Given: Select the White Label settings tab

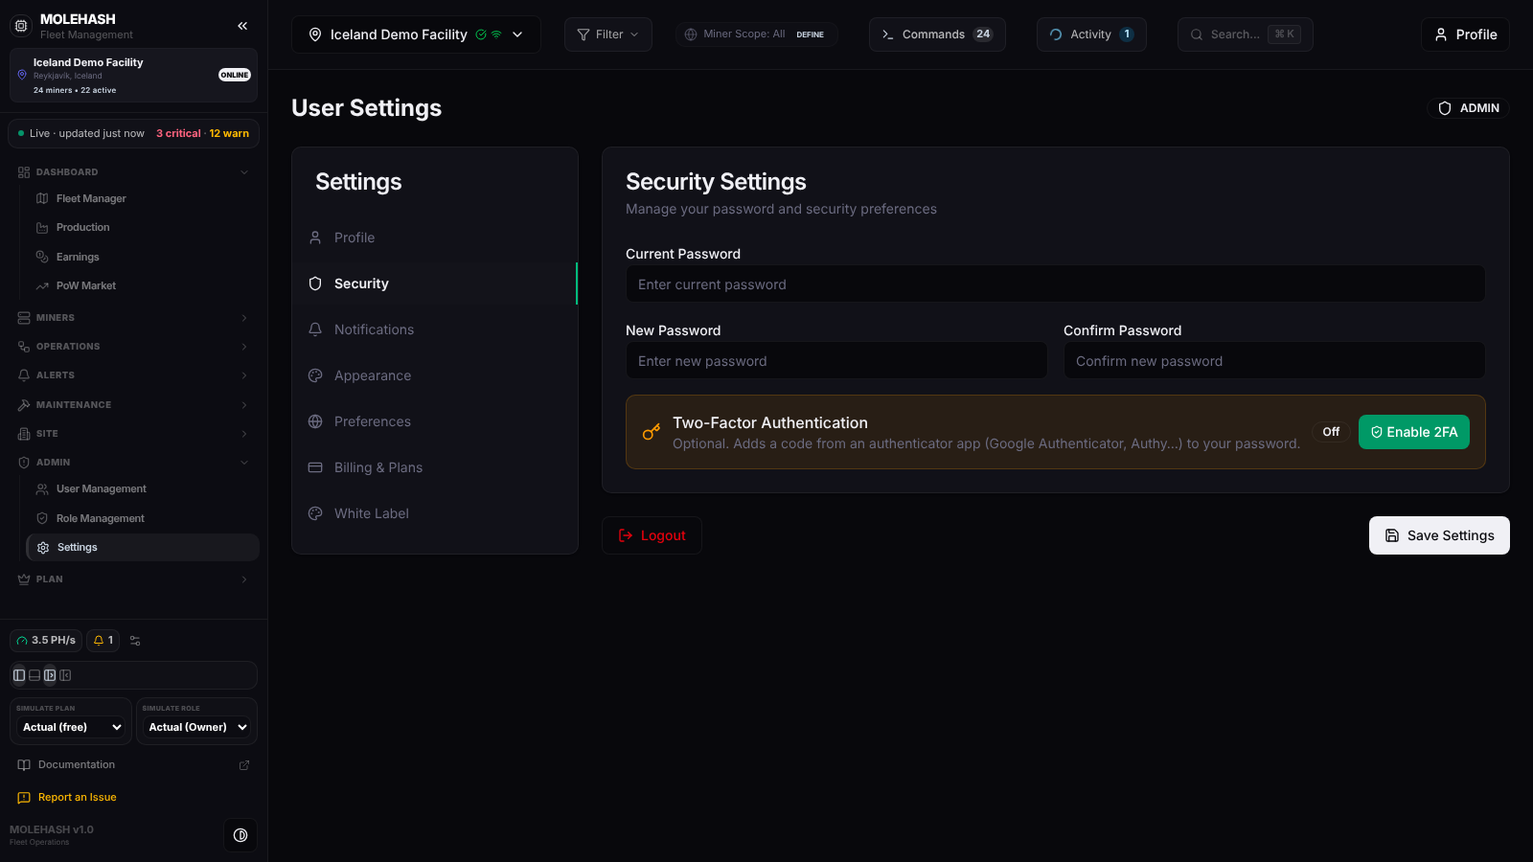Looking at the screenshot, I should pyautogui.click(x=435, y=513).
